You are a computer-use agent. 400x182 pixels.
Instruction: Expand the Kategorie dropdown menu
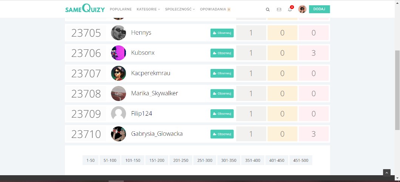click(148, 9)
